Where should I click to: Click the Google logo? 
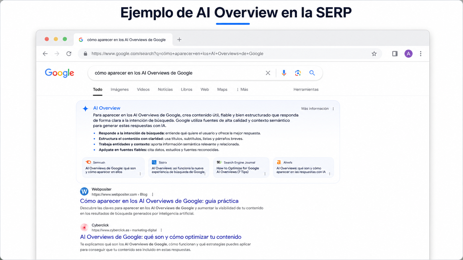[60, 73]
